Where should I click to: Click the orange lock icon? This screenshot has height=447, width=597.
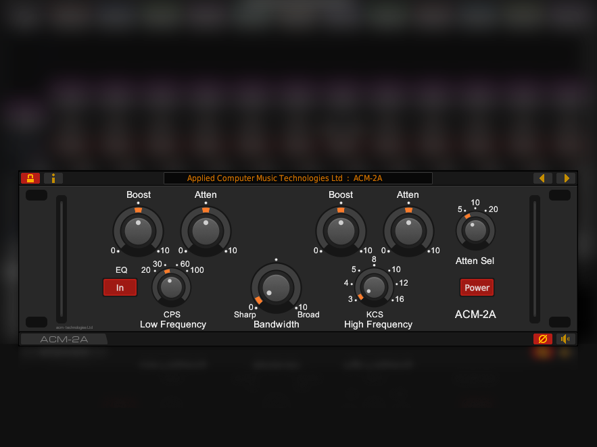(30, 178)
